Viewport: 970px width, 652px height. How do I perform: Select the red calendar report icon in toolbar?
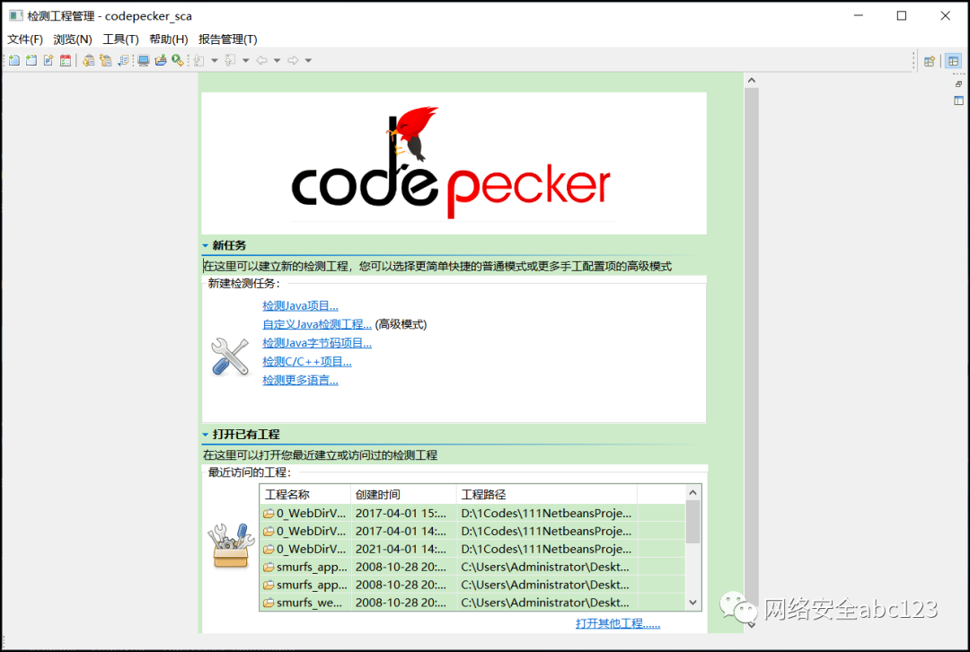pyautogui.click(x=65, y=59)
